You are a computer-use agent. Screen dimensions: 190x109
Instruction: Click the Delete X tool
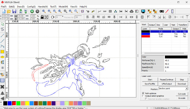[x=2, y=87]
